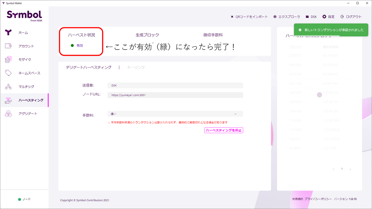Click block number 2211333

pos(295,83)
